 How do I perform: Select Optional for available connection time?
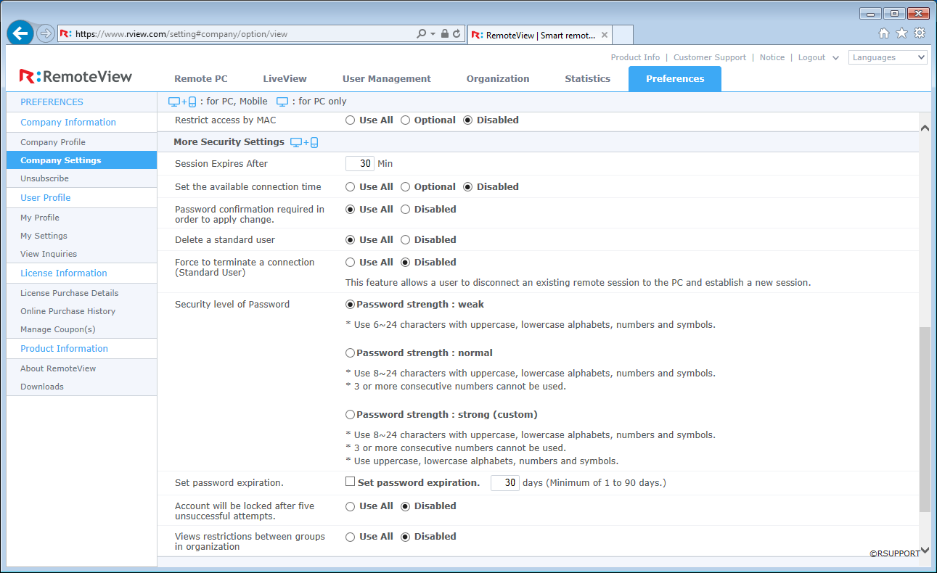[x=406, y=187]
